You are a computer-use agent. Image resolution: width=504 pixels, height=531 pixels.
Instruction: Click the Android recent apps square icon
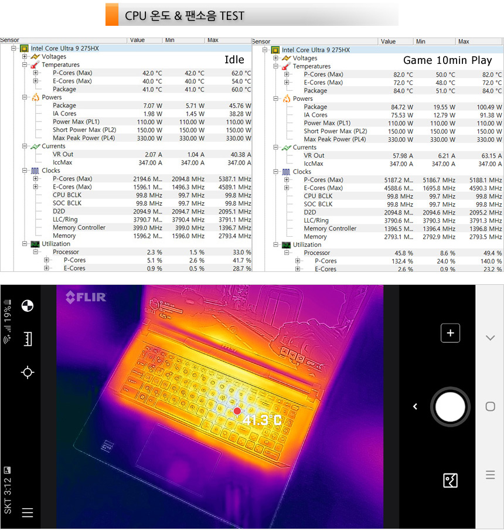491,406
